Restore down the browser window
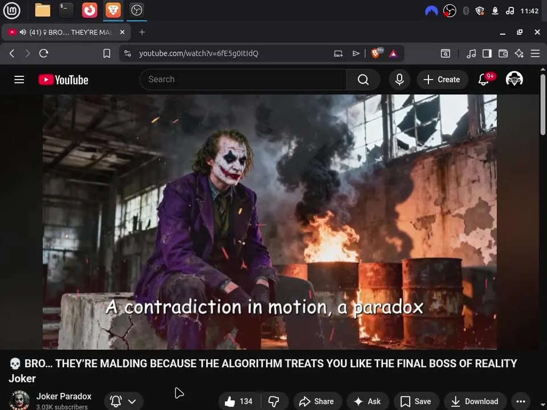The width and height of the screenshot is (547, 410). [520, 32]
